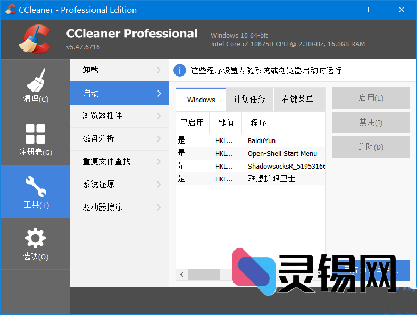The width and height of the screenshot is (417, 315).
Task: Open the 选项(O) options section
Action: click(x=35, y=244)
